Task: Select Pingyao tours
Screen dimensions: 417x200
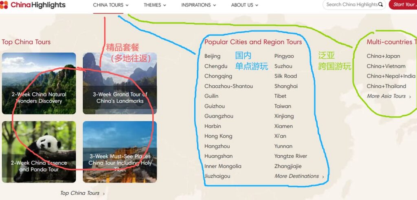Action: [284, 57]
